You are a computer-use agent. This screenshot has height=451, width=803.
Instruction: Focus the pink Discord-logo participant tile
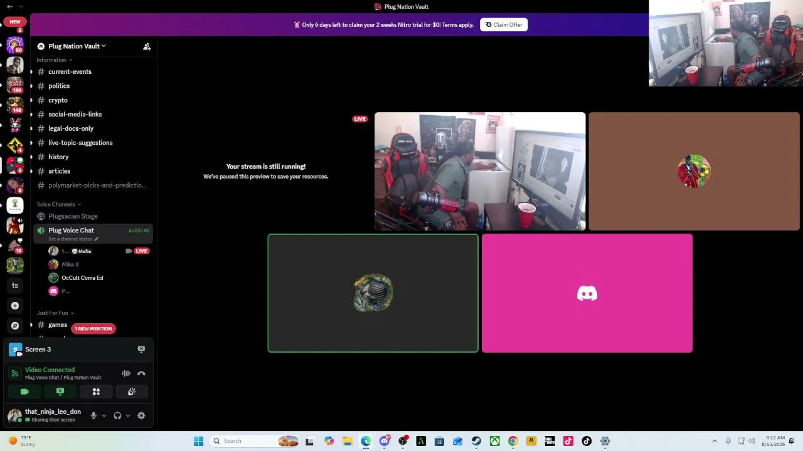click(x=587, y=293)
